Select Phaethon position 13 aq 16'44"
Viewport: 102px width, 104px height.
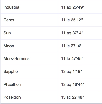tap(73, 84)
